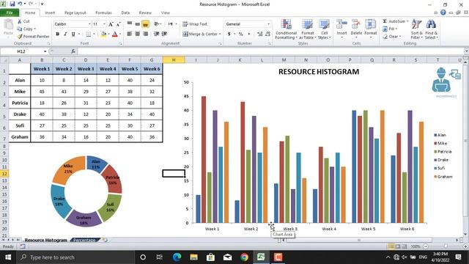Screen dimensions: 469x264
Task: Select column H header
Action: [174, 60]
